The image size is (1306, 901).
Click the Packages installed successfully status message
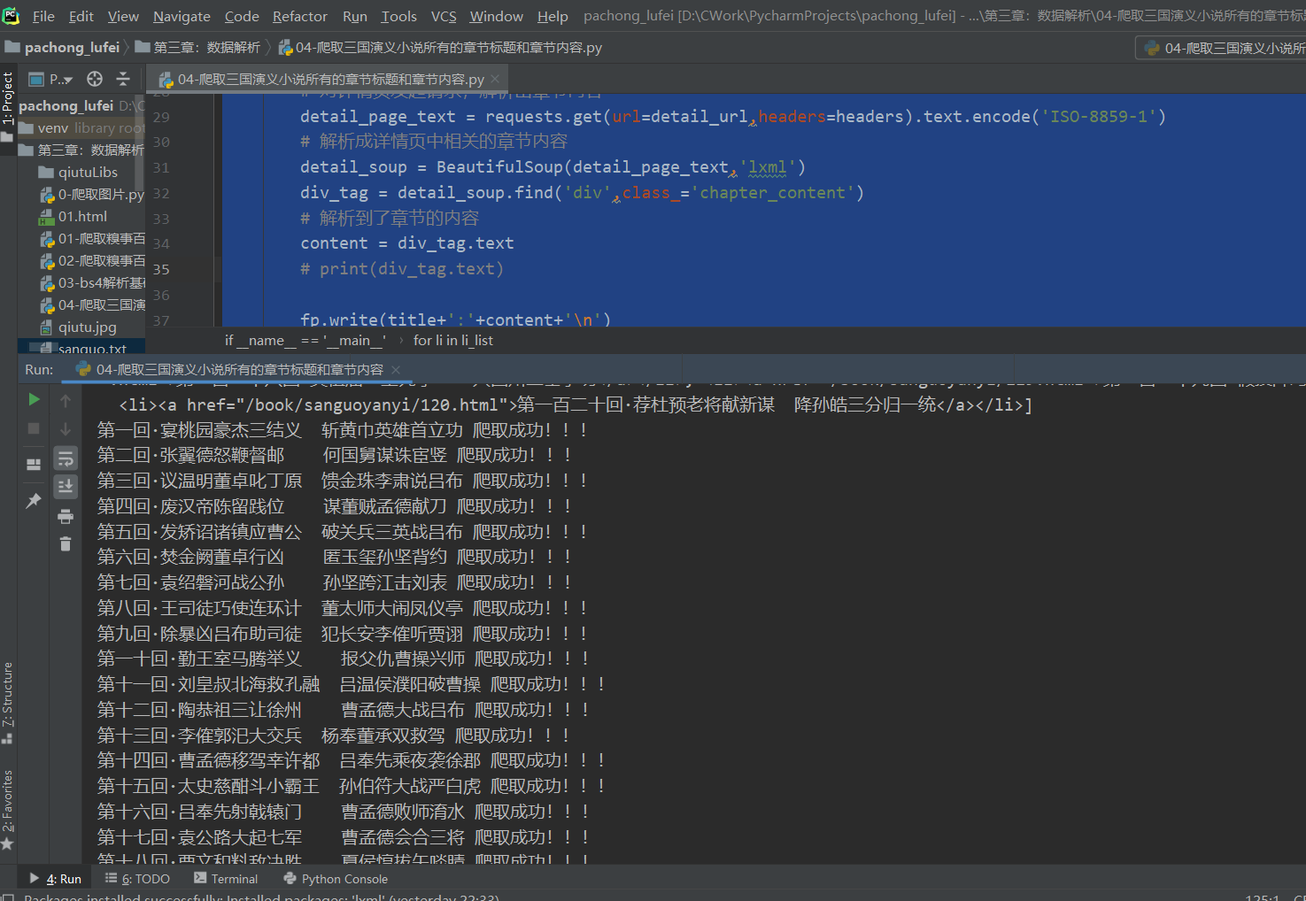click(261, 897)
